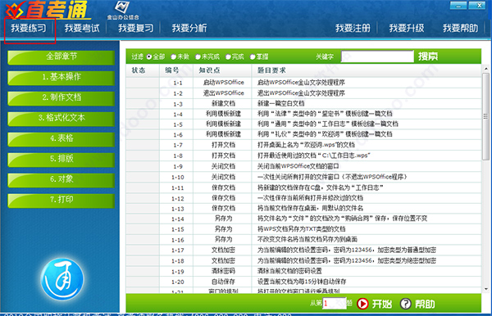Viewport: 492px width, 316px height.
Task: Click the 帮助 help button
Action: [x=425, y=304]
